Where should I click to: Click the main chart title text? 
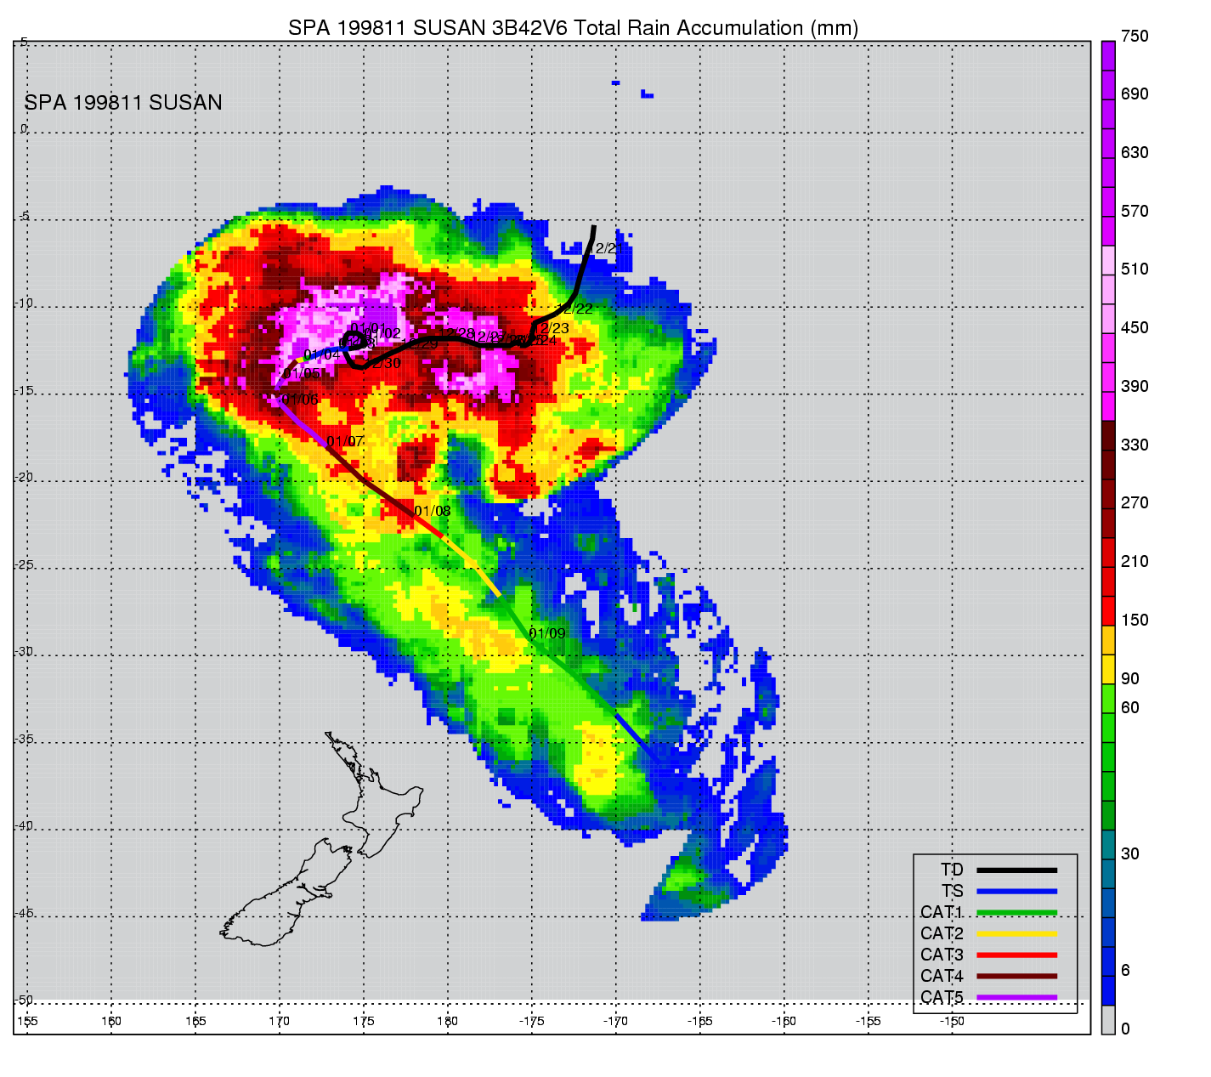(573, 28)
